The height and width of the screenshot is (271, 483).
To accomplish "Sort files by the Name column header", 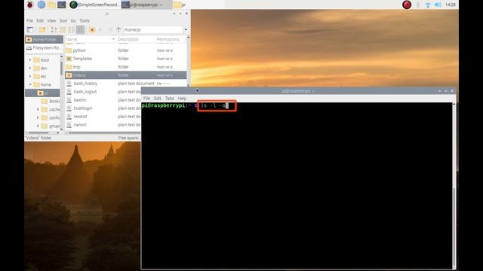I will [90, 39].
